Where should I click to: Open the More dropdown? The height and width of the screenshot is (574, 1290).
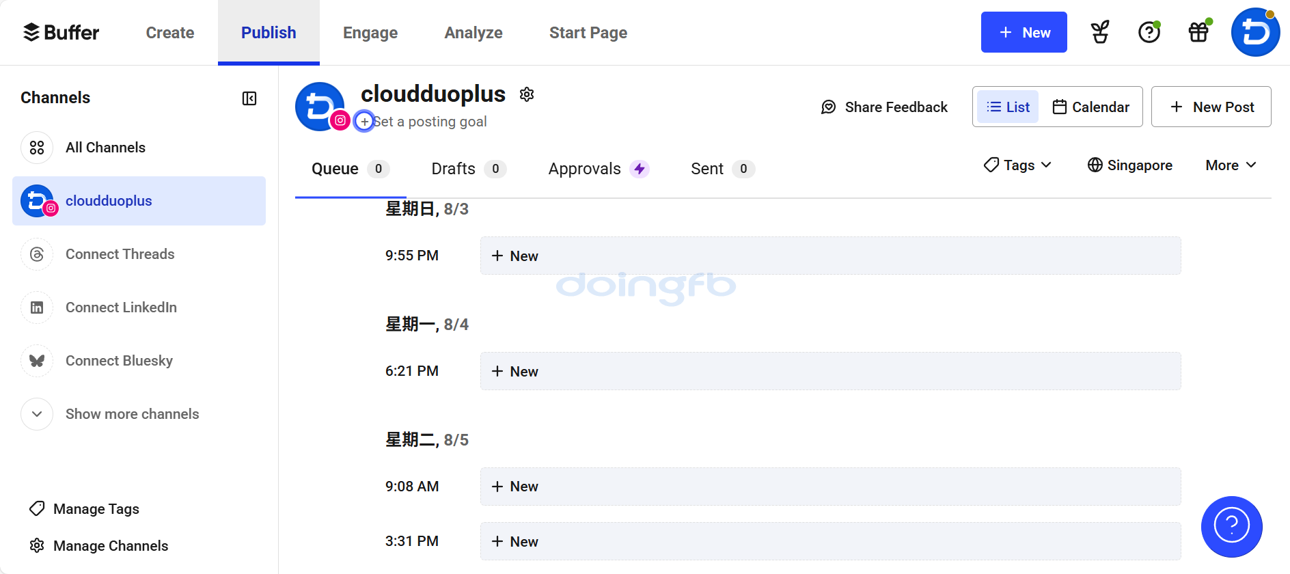pos(1231,165)
